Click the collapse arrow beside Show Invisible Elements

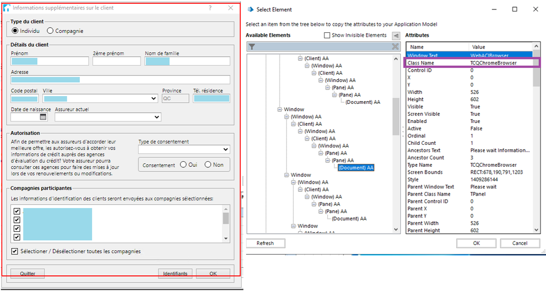(396, 36)
